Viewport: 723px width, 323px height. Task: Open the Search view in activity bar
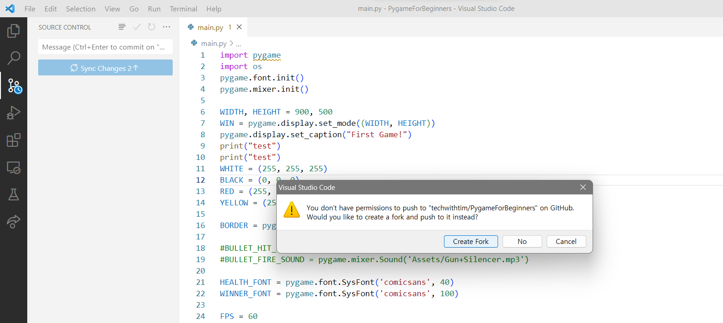pos(14,58)
